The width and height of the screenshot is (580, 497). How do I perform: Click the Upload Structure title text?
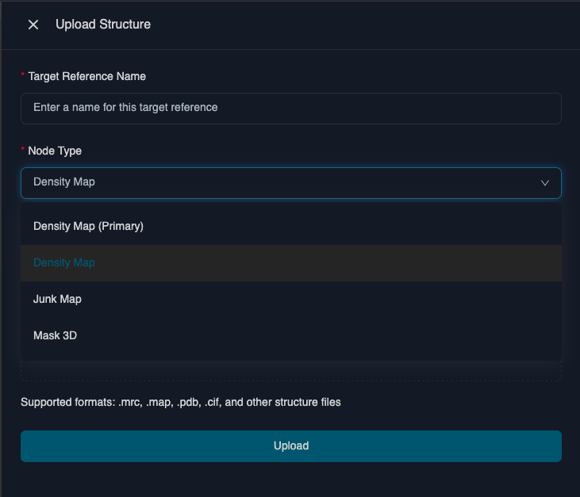pos(103,25)
